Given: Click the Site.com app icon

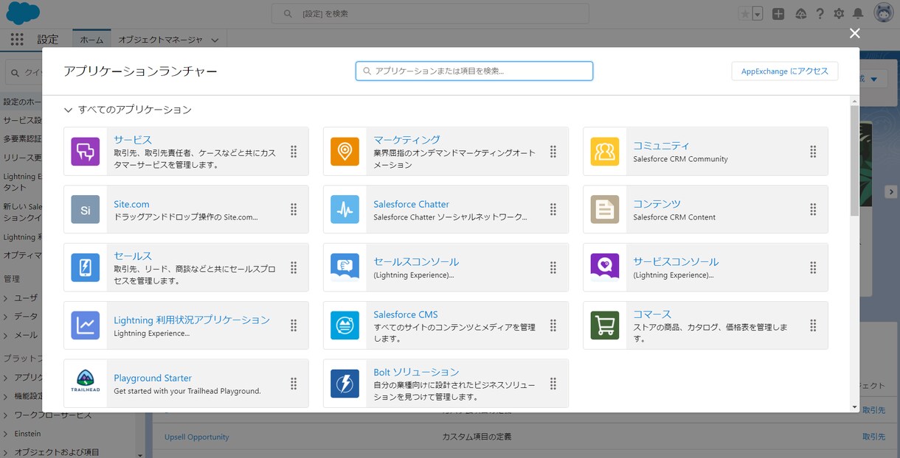Looking at the screenshot, I should pos(86,210).
